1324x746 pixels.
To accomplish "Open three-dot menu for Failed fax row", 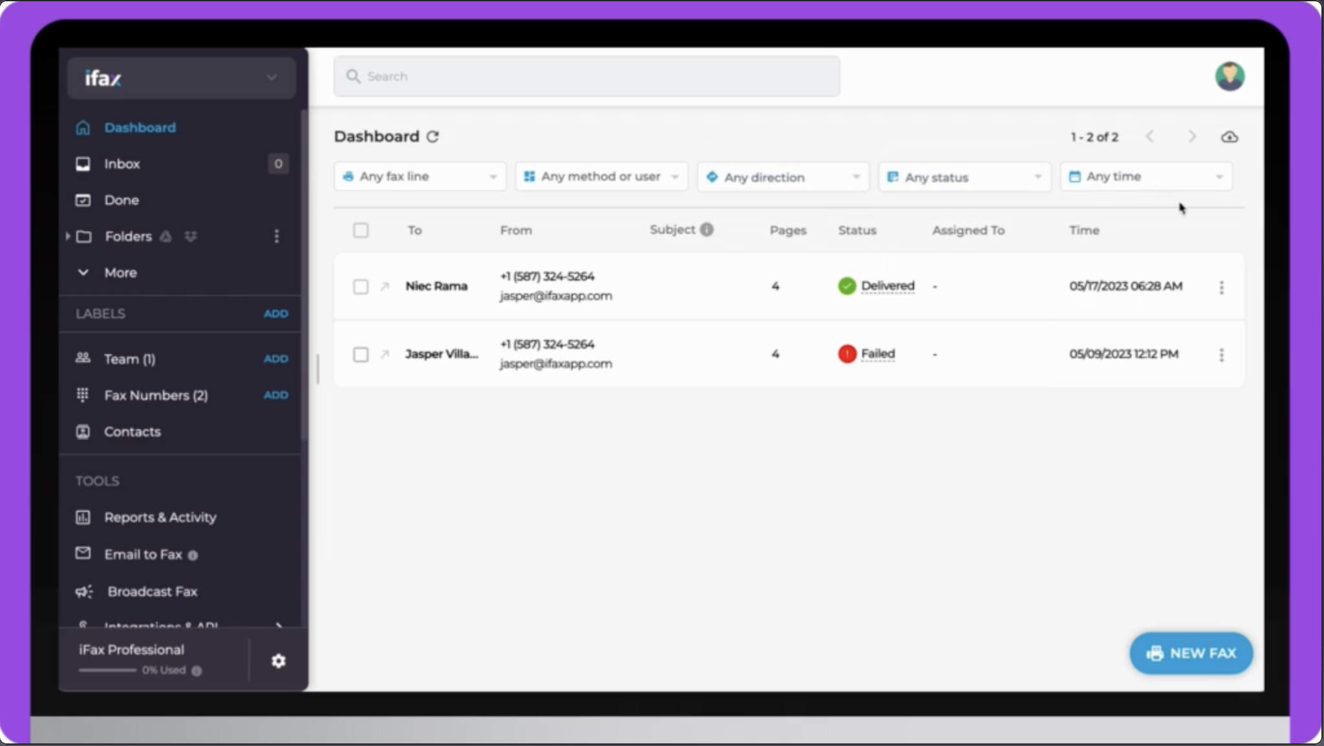I will [1221, 354].
